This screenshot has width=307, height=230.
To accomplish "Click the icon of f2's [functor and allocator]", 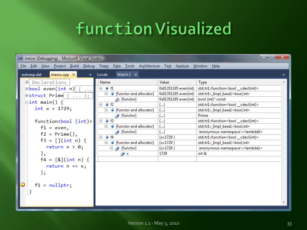I will point(112,110).
